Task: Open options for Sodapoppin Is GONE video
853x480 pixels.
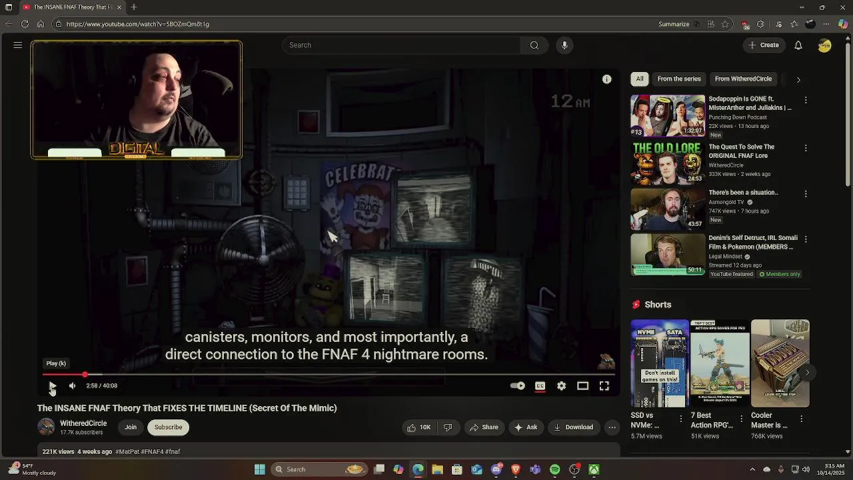Action: tap(806, 100)
